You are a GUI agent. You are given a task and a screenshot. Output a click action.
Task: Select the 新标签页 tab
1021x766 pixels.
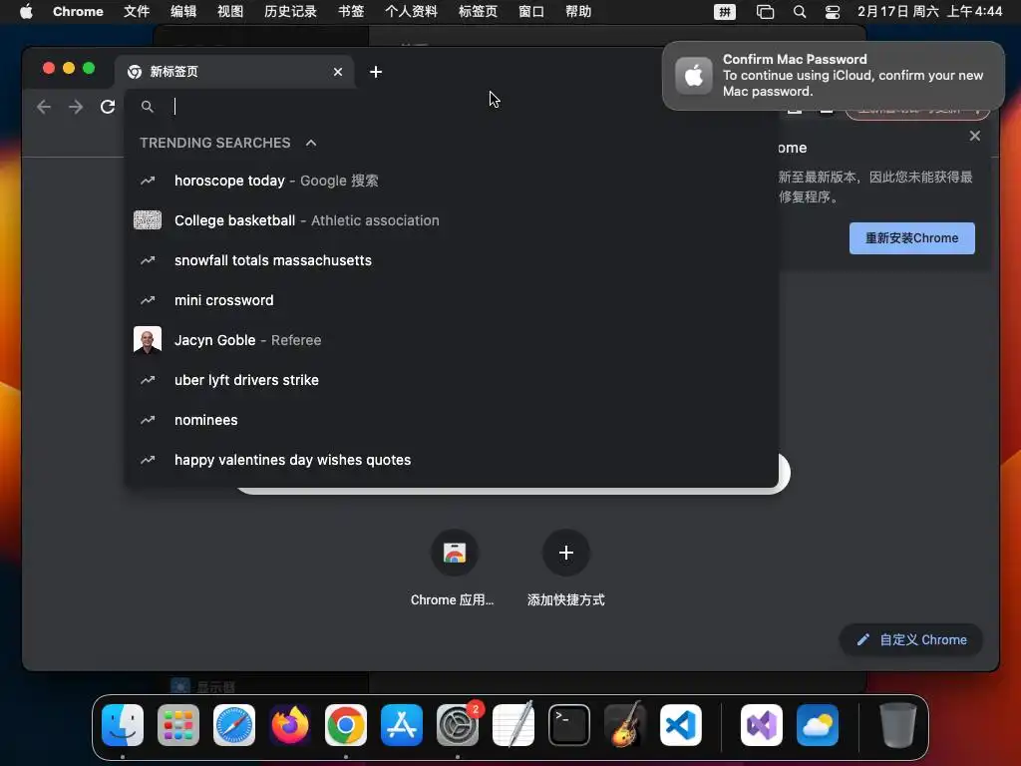click(234, 72)
